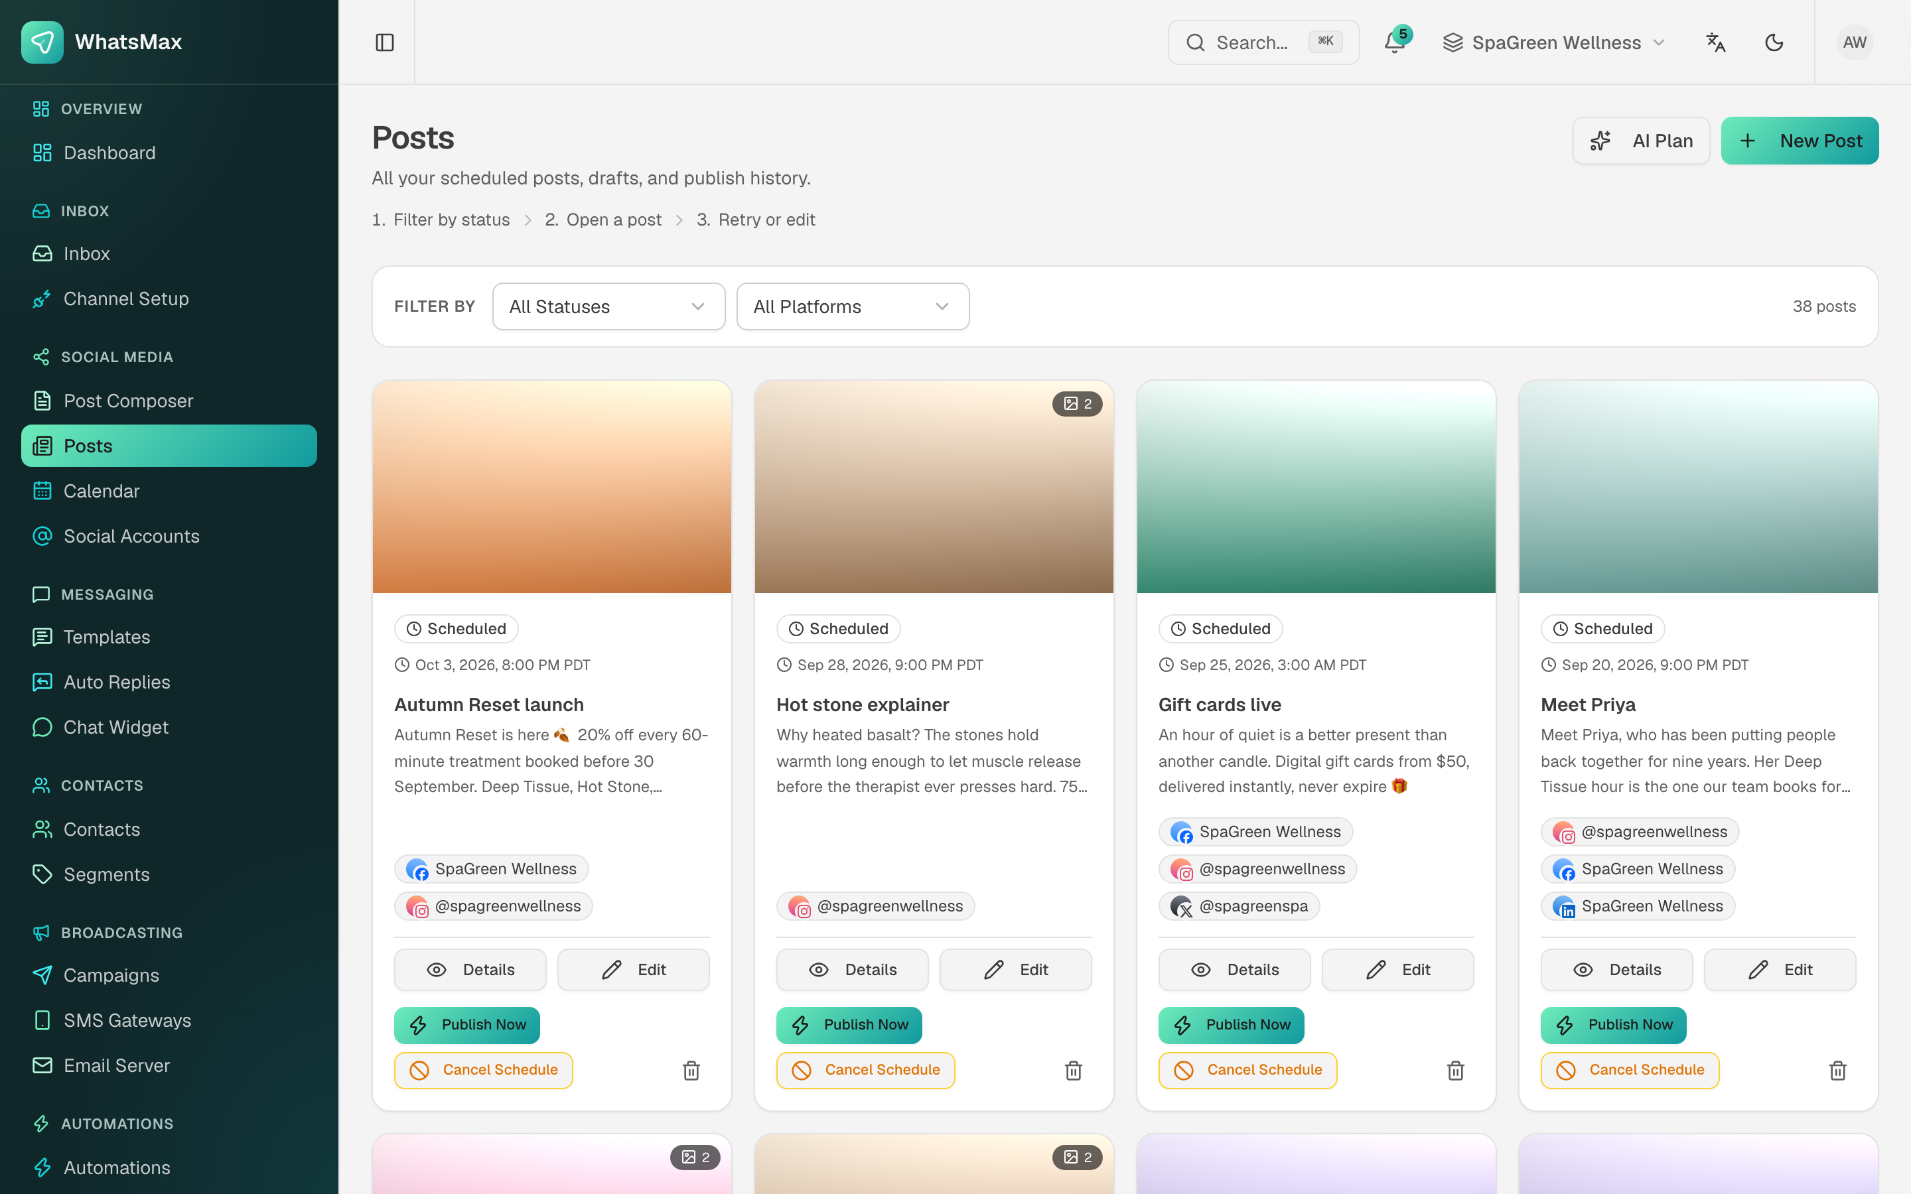The image size is (1911, 1194).
Task: Publish Hot stone explainer now
Action: [x=849, y=1025]
